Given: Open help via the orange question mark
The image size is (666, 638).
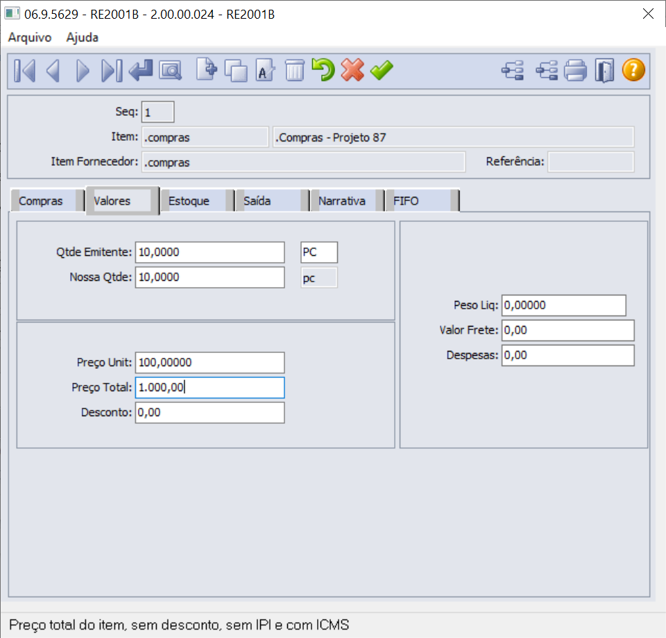Looking at the screenshot, I should point(633,69).
